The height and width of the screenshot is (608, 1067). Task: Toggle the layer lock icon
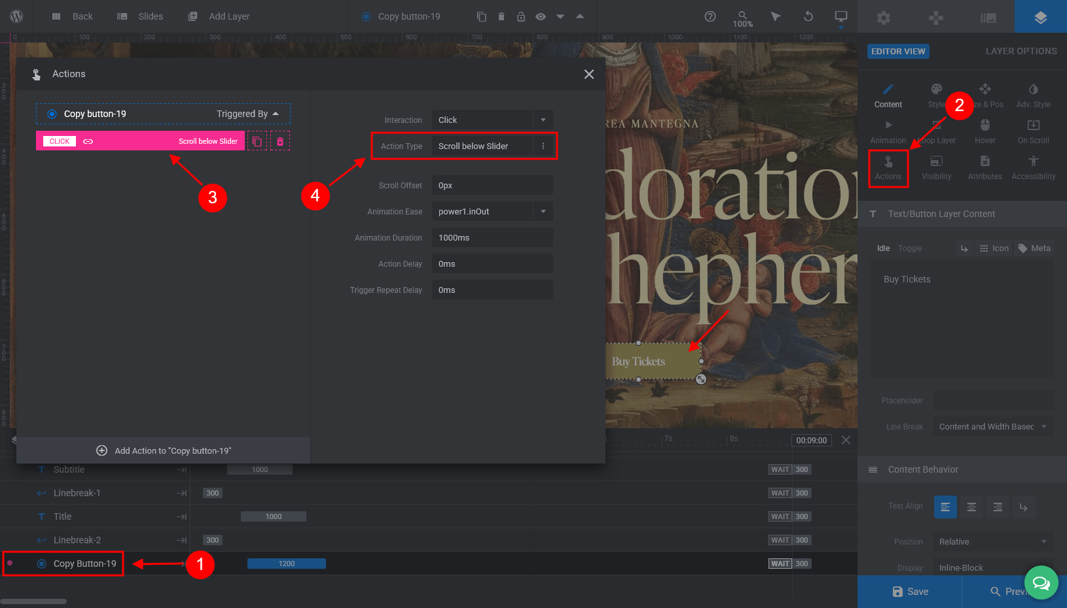pyautogui.click(x=521, y=16)
